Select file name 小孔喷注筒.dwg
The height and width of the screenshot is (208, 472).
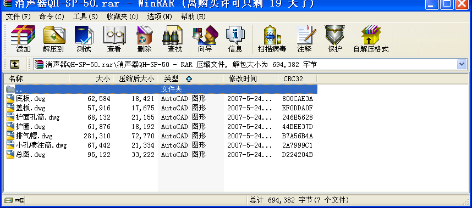tap(41, 145)
